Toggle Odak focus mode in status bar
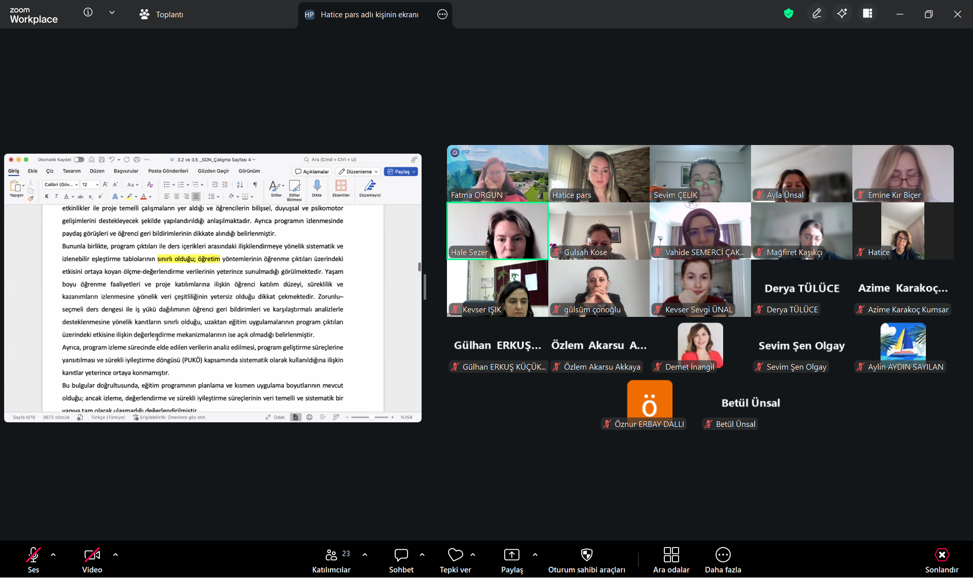Viewport: 973px width, 578px height. coord(275,417)
